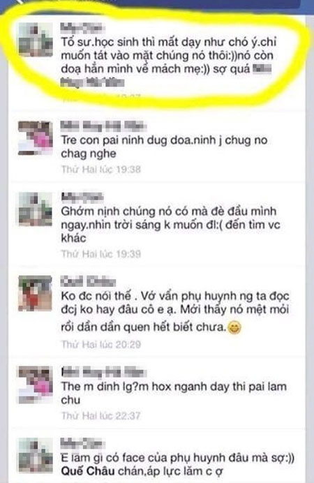Open author name above "The m dinh lg?"
Screen dimensions: 314x483
point(103,372)
